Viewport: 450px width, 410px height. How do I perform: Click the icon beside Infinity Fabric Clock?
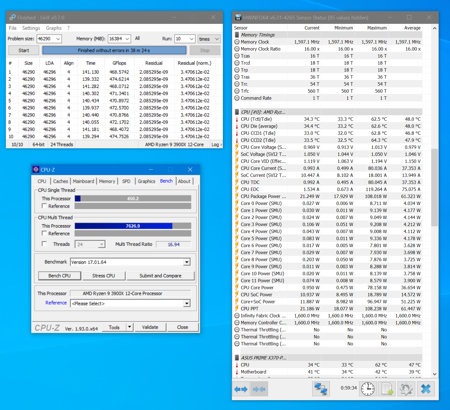[237, 316]
